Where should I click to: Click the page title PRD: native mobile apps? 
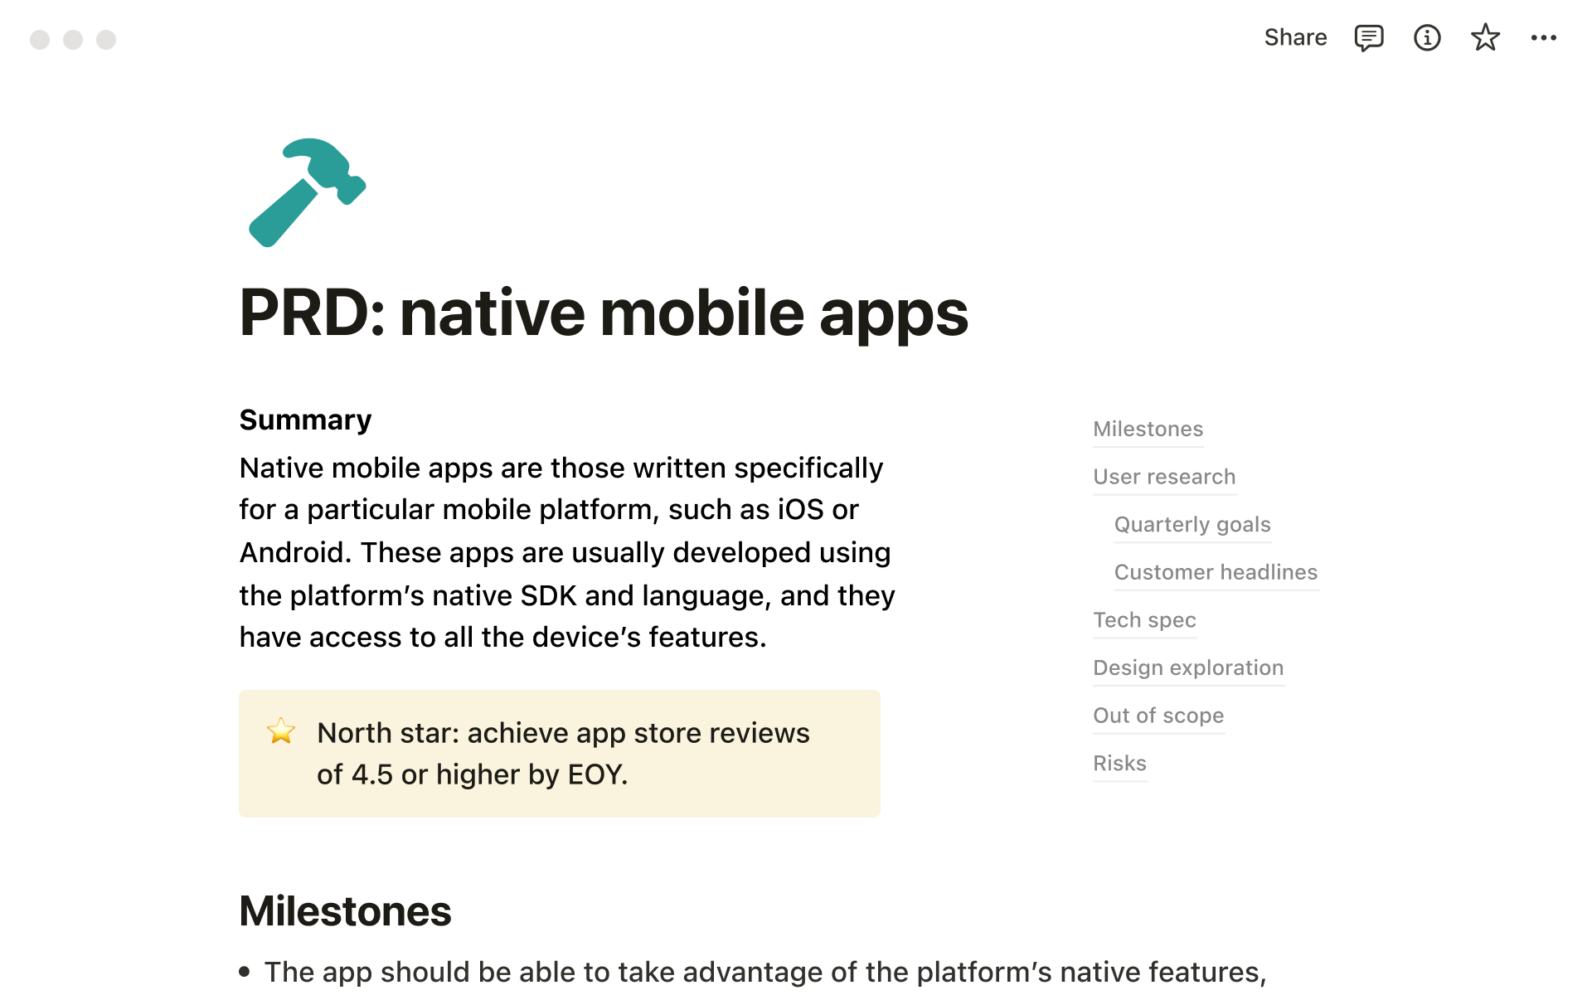click(x=603, y=313)
